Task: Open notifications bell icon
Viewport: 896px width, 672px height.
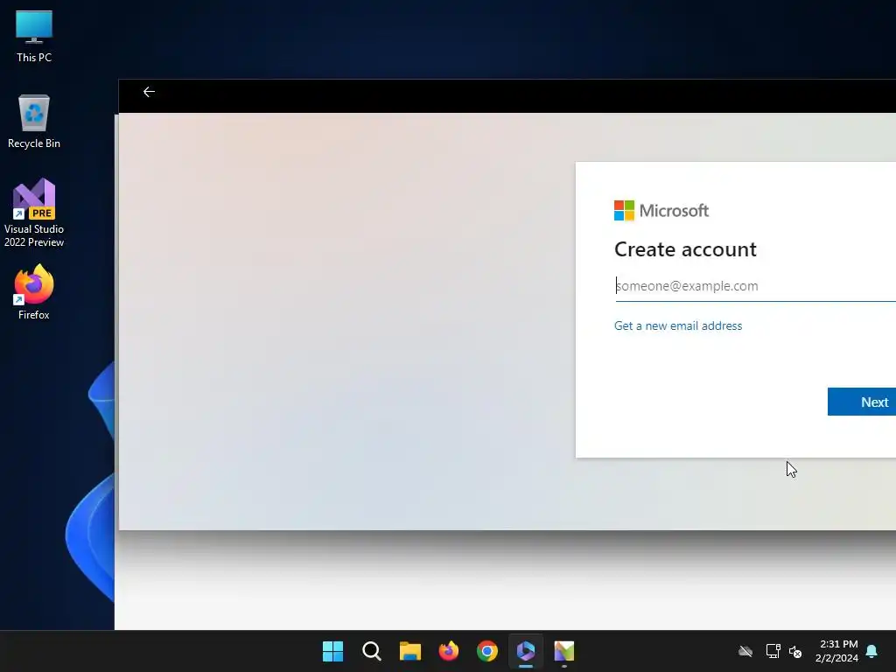Action: [871, 651]
